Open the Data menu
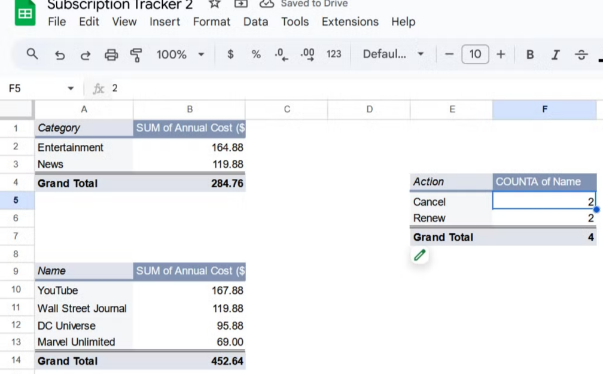603x374 pixels. coord(256,22)
